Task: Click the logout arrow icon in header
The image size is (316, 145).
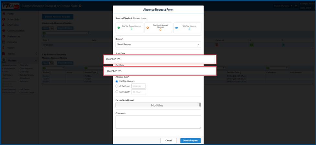Action: tap(296, 6)
